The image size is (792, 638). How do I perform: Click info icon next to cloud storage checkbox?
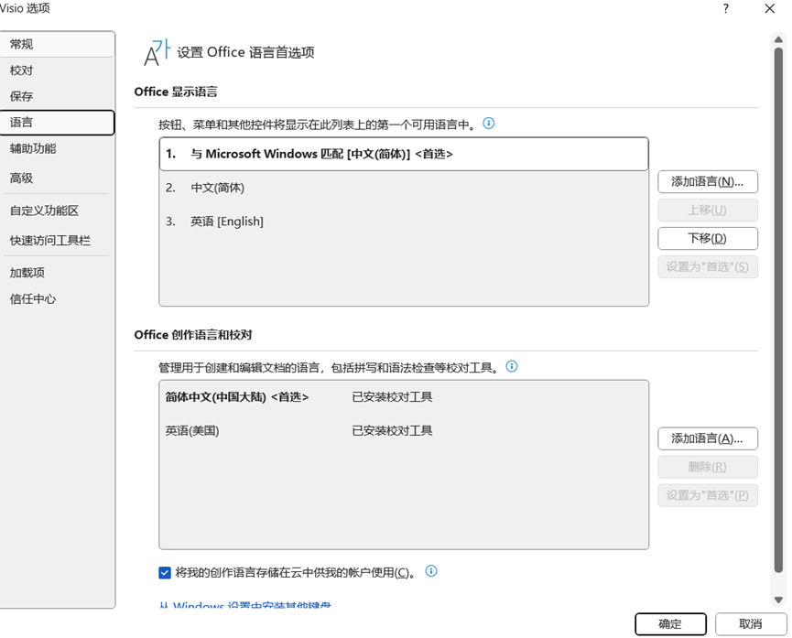pyautogui.click(x=431, y=571)
